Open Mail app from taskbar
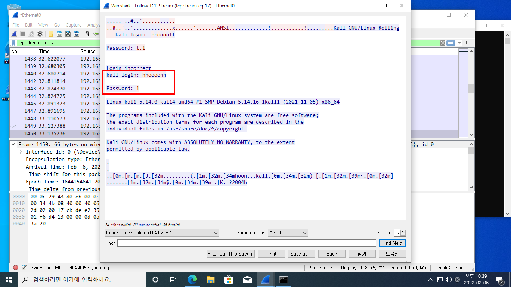The image size is (511, 287). click(247, 280)
